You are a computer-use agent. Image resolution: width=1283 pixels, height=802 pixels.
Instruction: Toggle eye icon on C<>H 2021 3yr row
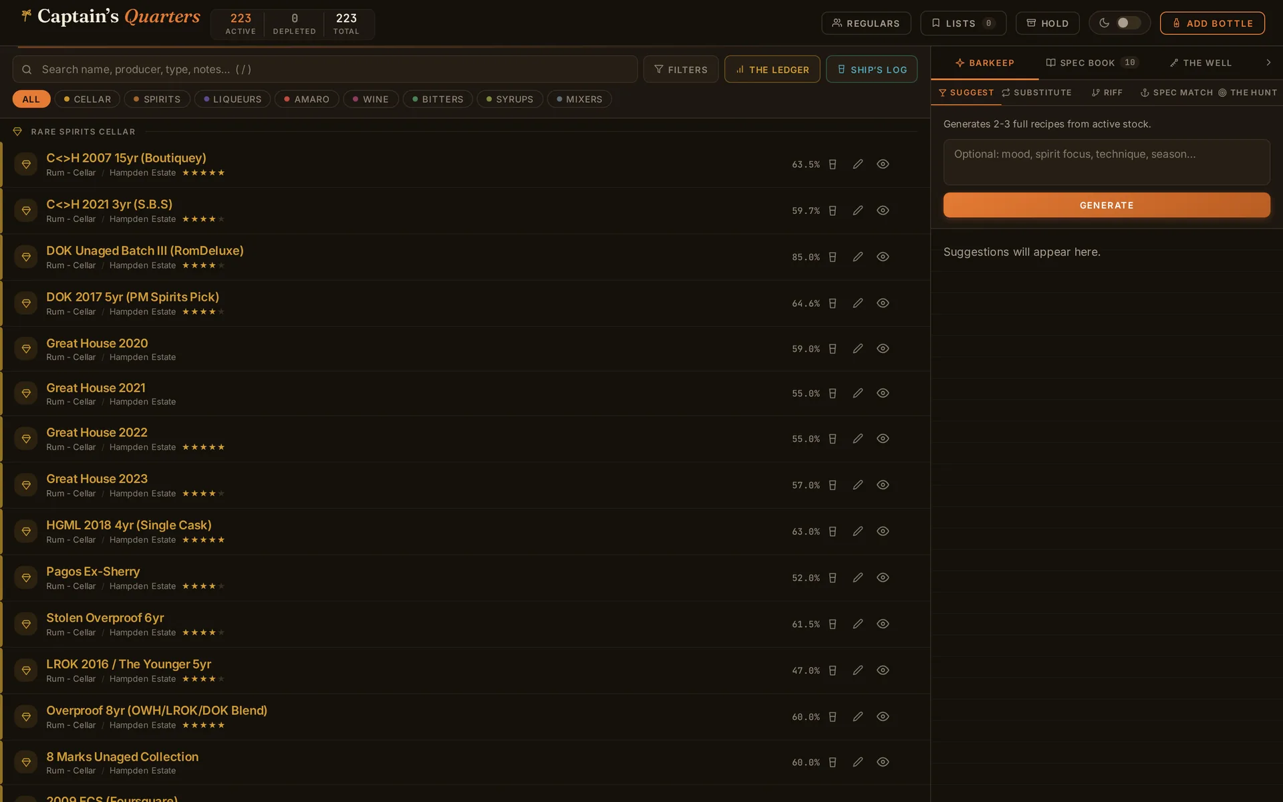tap(883, 211)
